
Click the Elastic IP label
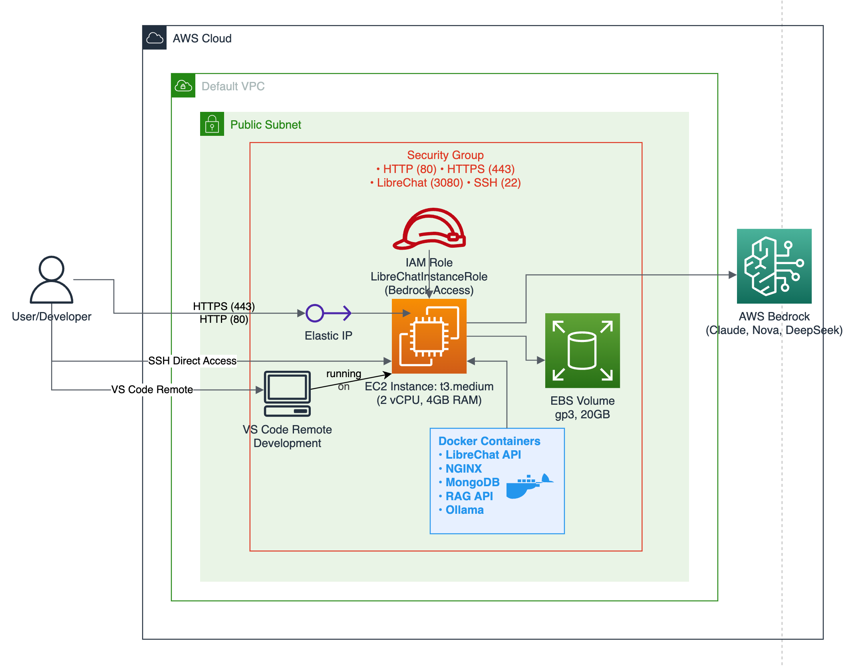328,336
